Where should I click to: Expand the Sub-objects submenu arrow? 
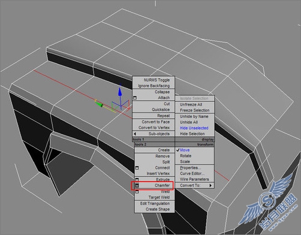135,134
